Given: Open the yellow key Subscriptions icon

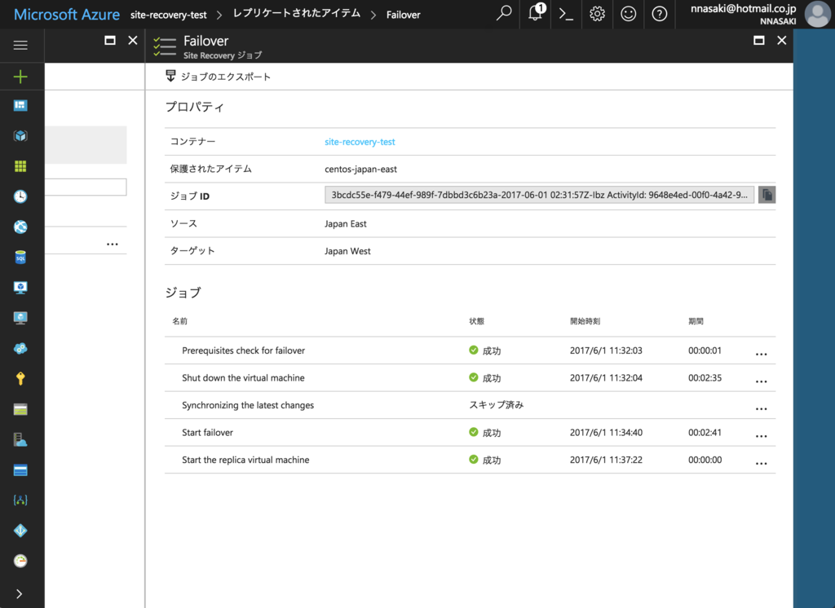Looking at the screenshot, I should pyautogui.click(x=20, y=378).
